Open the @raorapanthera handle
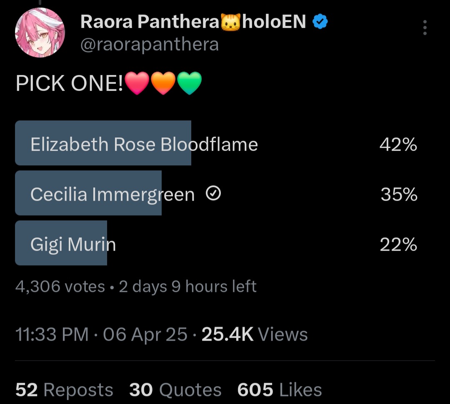 (149, 44)
